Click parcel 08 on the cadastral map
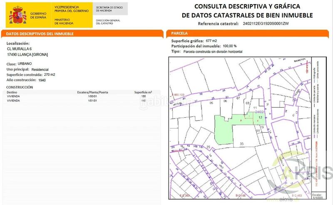The height and width of the screenshot is (205, 333). tap(248, 103)
